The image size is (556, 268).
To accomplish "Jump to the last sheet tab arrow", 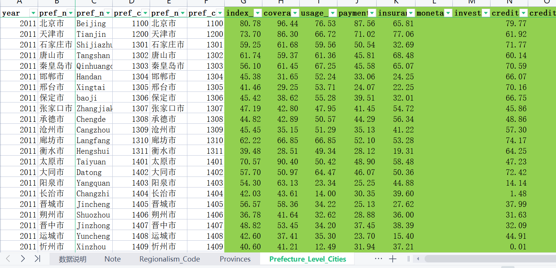I will point(37,259).
